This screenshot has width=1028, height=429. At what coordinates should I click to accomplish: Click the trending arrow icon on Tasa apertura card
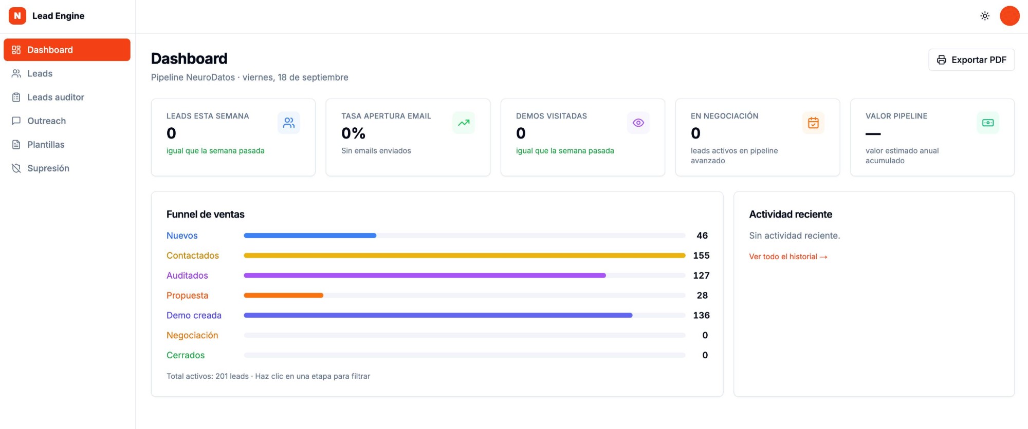pyautogui.click(x=464, y=123)
